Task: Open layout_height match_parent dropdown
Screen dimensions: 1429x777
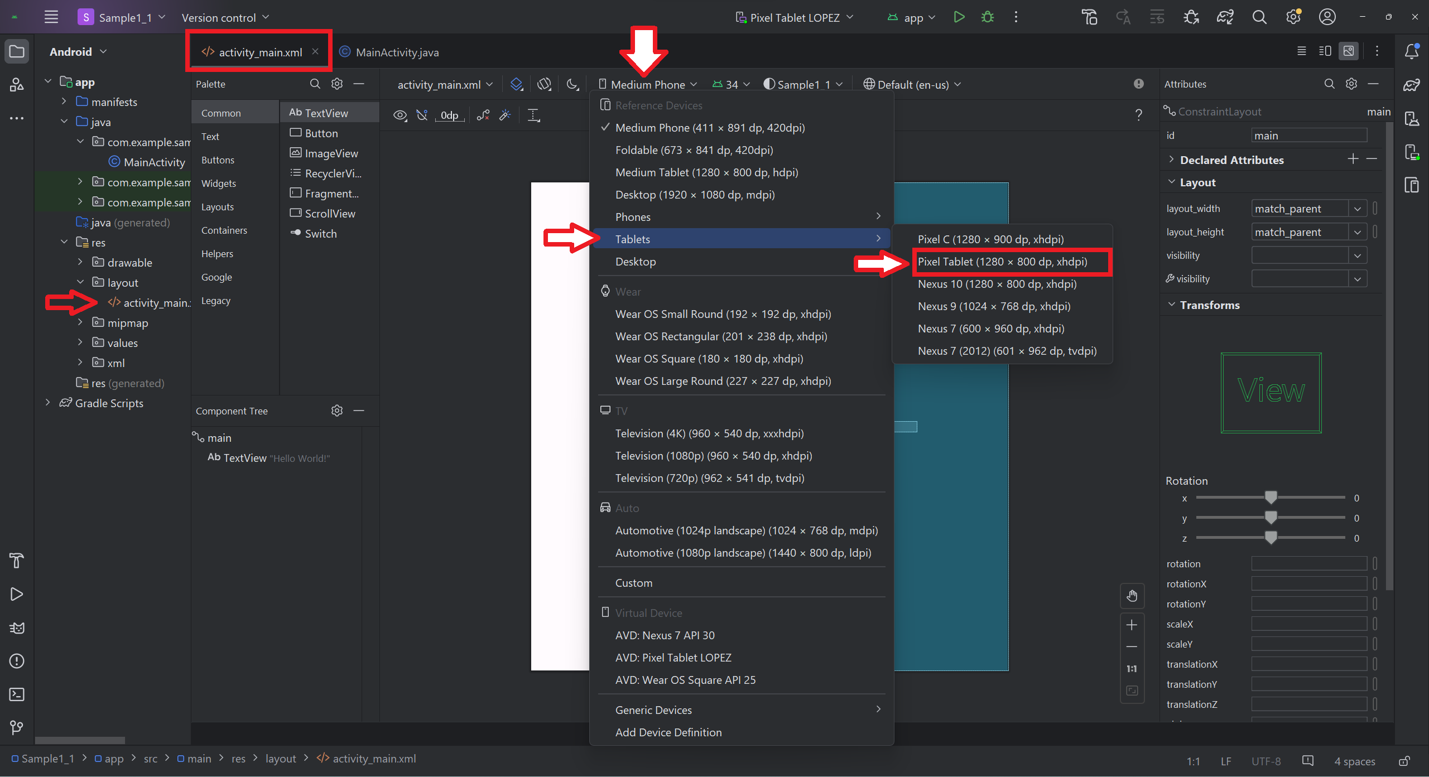Action: (x=1358, y=232)
